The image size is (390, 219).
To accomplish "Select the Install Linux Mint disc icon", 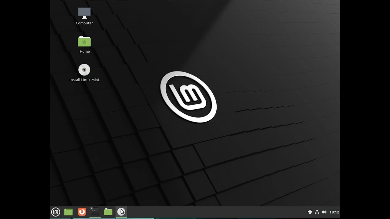I will tap(84, 70).
